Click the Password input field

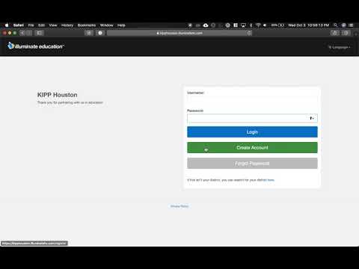pyautogui.click(x=252, y=118)
